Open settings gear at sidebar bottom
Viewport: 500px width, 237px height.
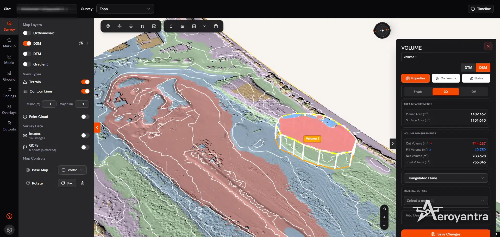click(x=9, y=230)
